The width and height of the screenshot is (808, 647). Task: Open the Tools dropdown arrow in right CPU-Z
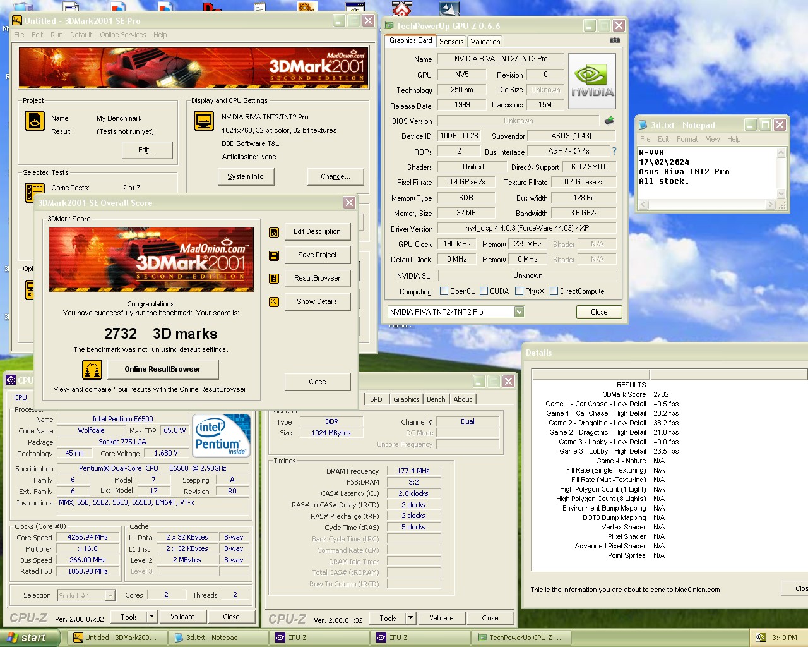[x=410, y=618]
